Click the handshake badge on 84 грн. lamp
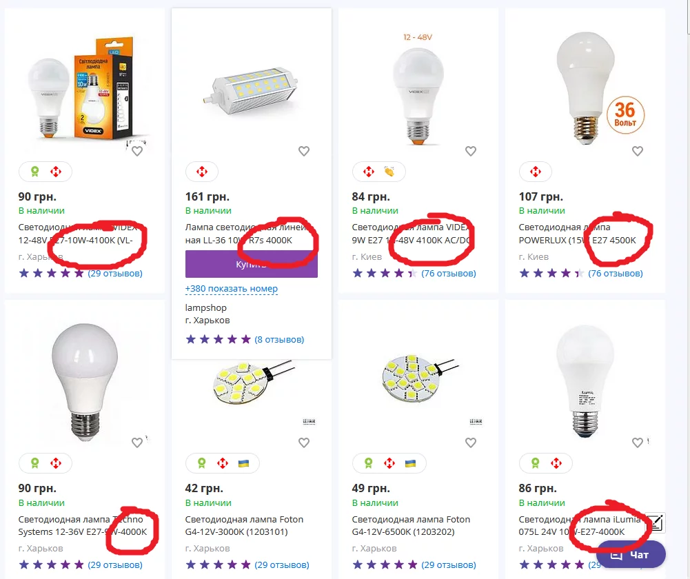 click(x=389, y=172)
